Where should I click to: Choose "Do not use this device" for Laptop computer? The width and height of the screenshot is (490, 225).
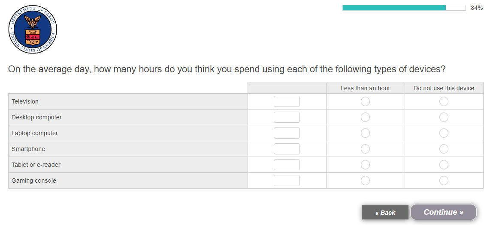[x=444, y=133]
